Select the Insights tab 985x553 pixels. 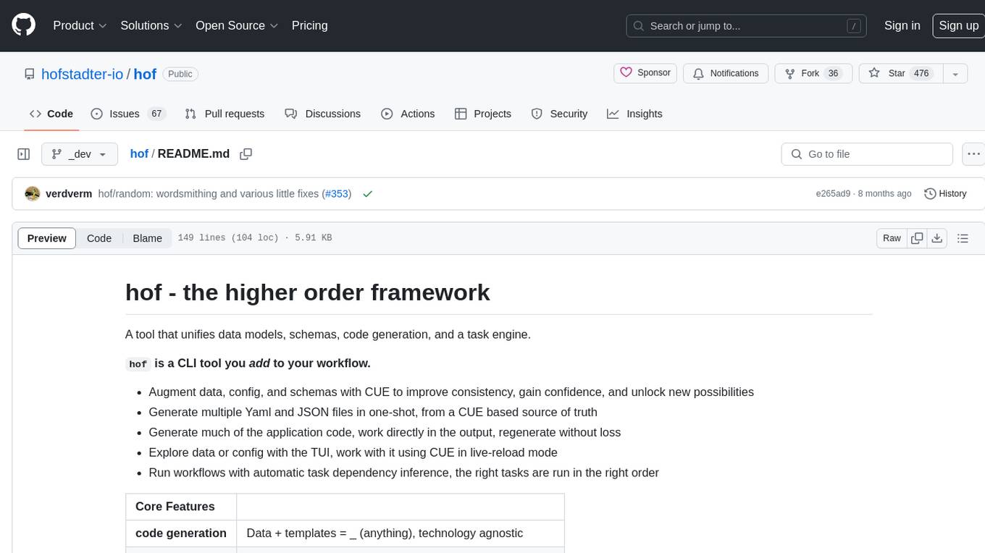634,114
